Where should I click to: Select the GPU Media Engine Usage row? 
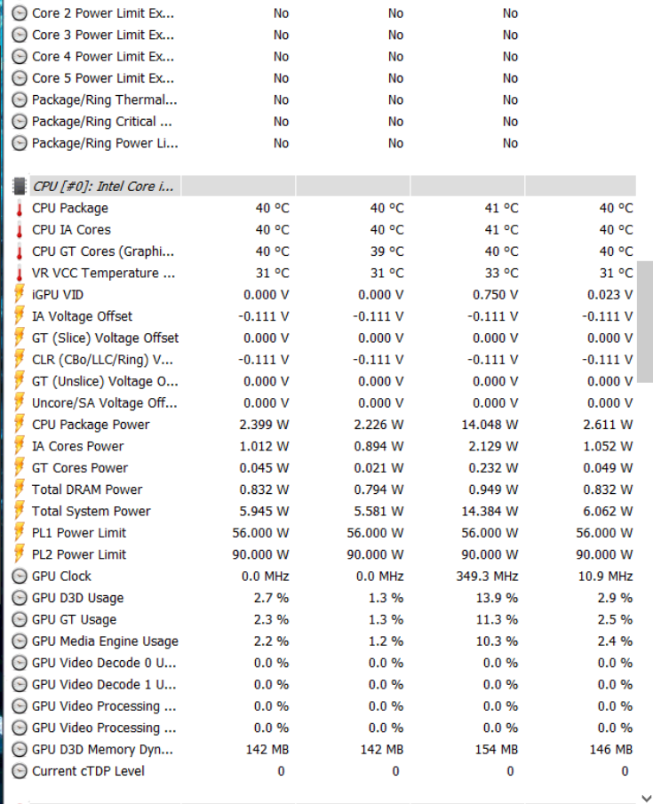[105, 641]
